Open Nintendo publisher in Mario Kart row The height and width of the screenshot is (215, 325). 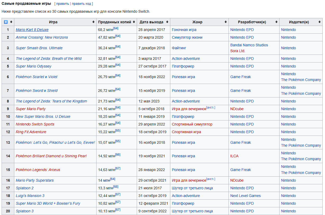[x=289, y=30]
